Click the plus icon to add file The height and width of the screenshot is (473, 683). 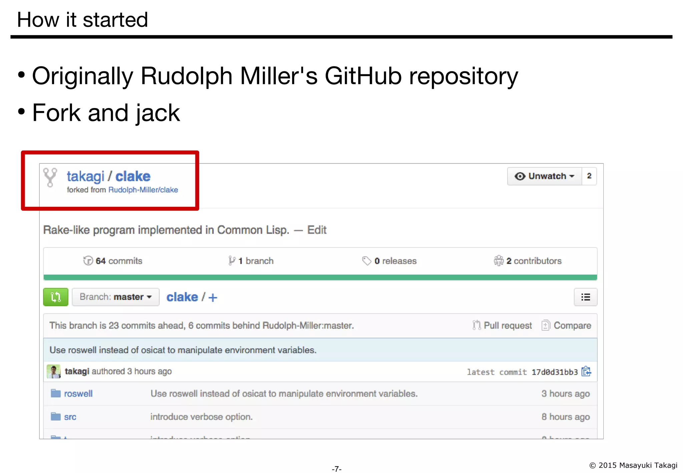tap(213, 298)
